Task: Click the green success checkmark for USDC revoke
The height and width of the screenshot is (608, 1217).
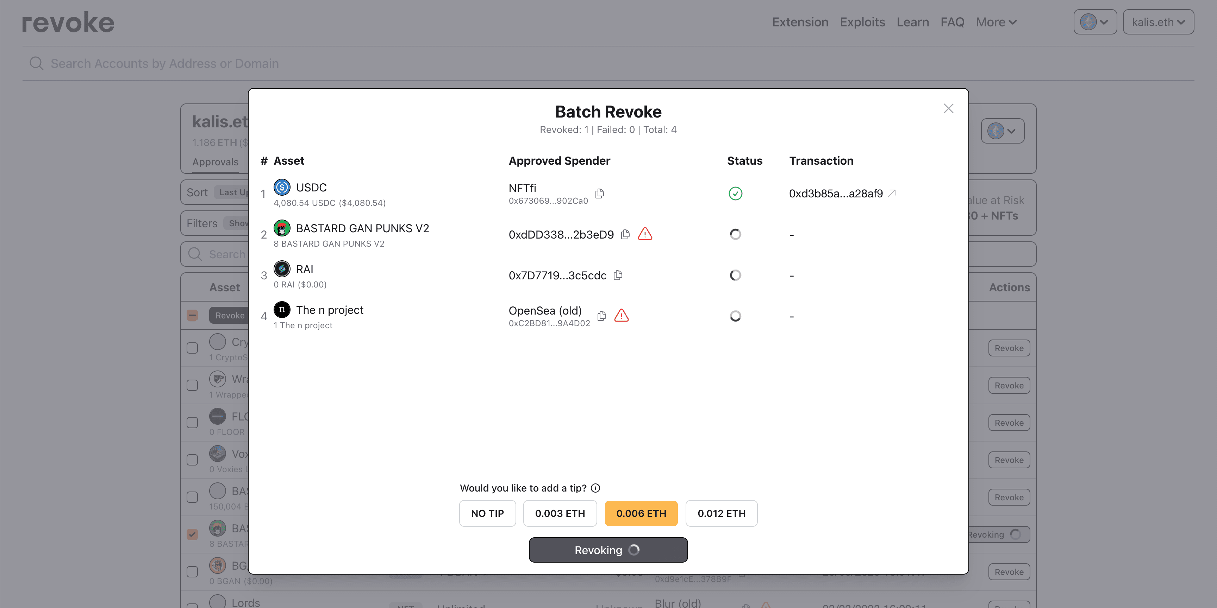Action: (735, 193)
